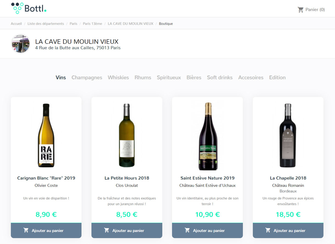This screenshot has height=244, width=335.
Task: Click cart icon under Carignan Blanc "Rare"
Action: (26, 230)
